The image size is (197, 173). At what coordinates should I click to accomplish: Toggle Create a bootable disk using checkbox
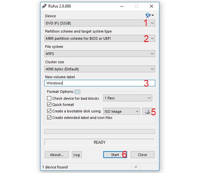[49, 111]
